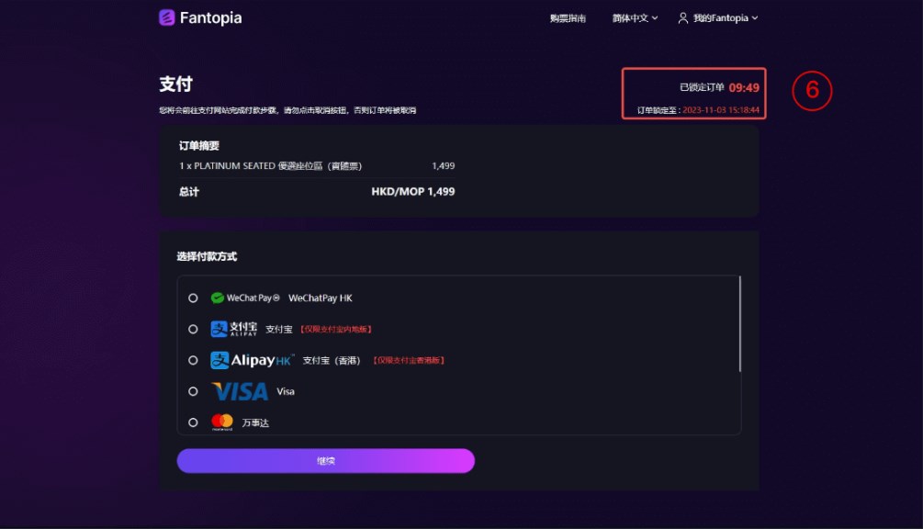923x529 pixels.
Task: Click the 09:49 order countdown timer
Action: point(744,87)
